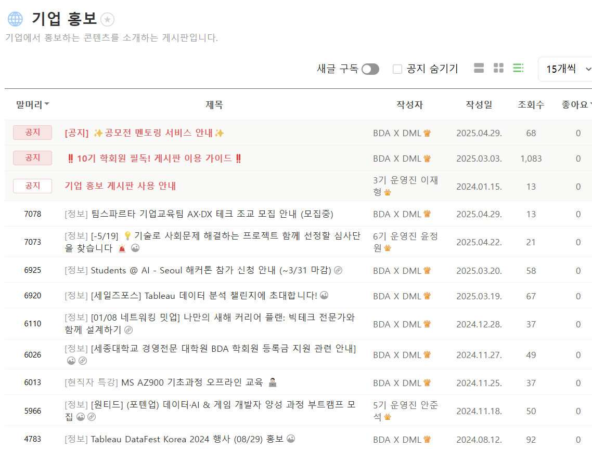
Task: Click post number 4783
Action: point(32,439)
